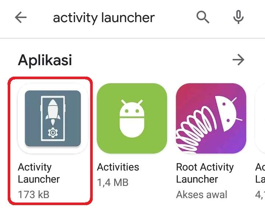Tap the 173 kB size label
The width and height of the screenshot is (265, 218).
33,194
